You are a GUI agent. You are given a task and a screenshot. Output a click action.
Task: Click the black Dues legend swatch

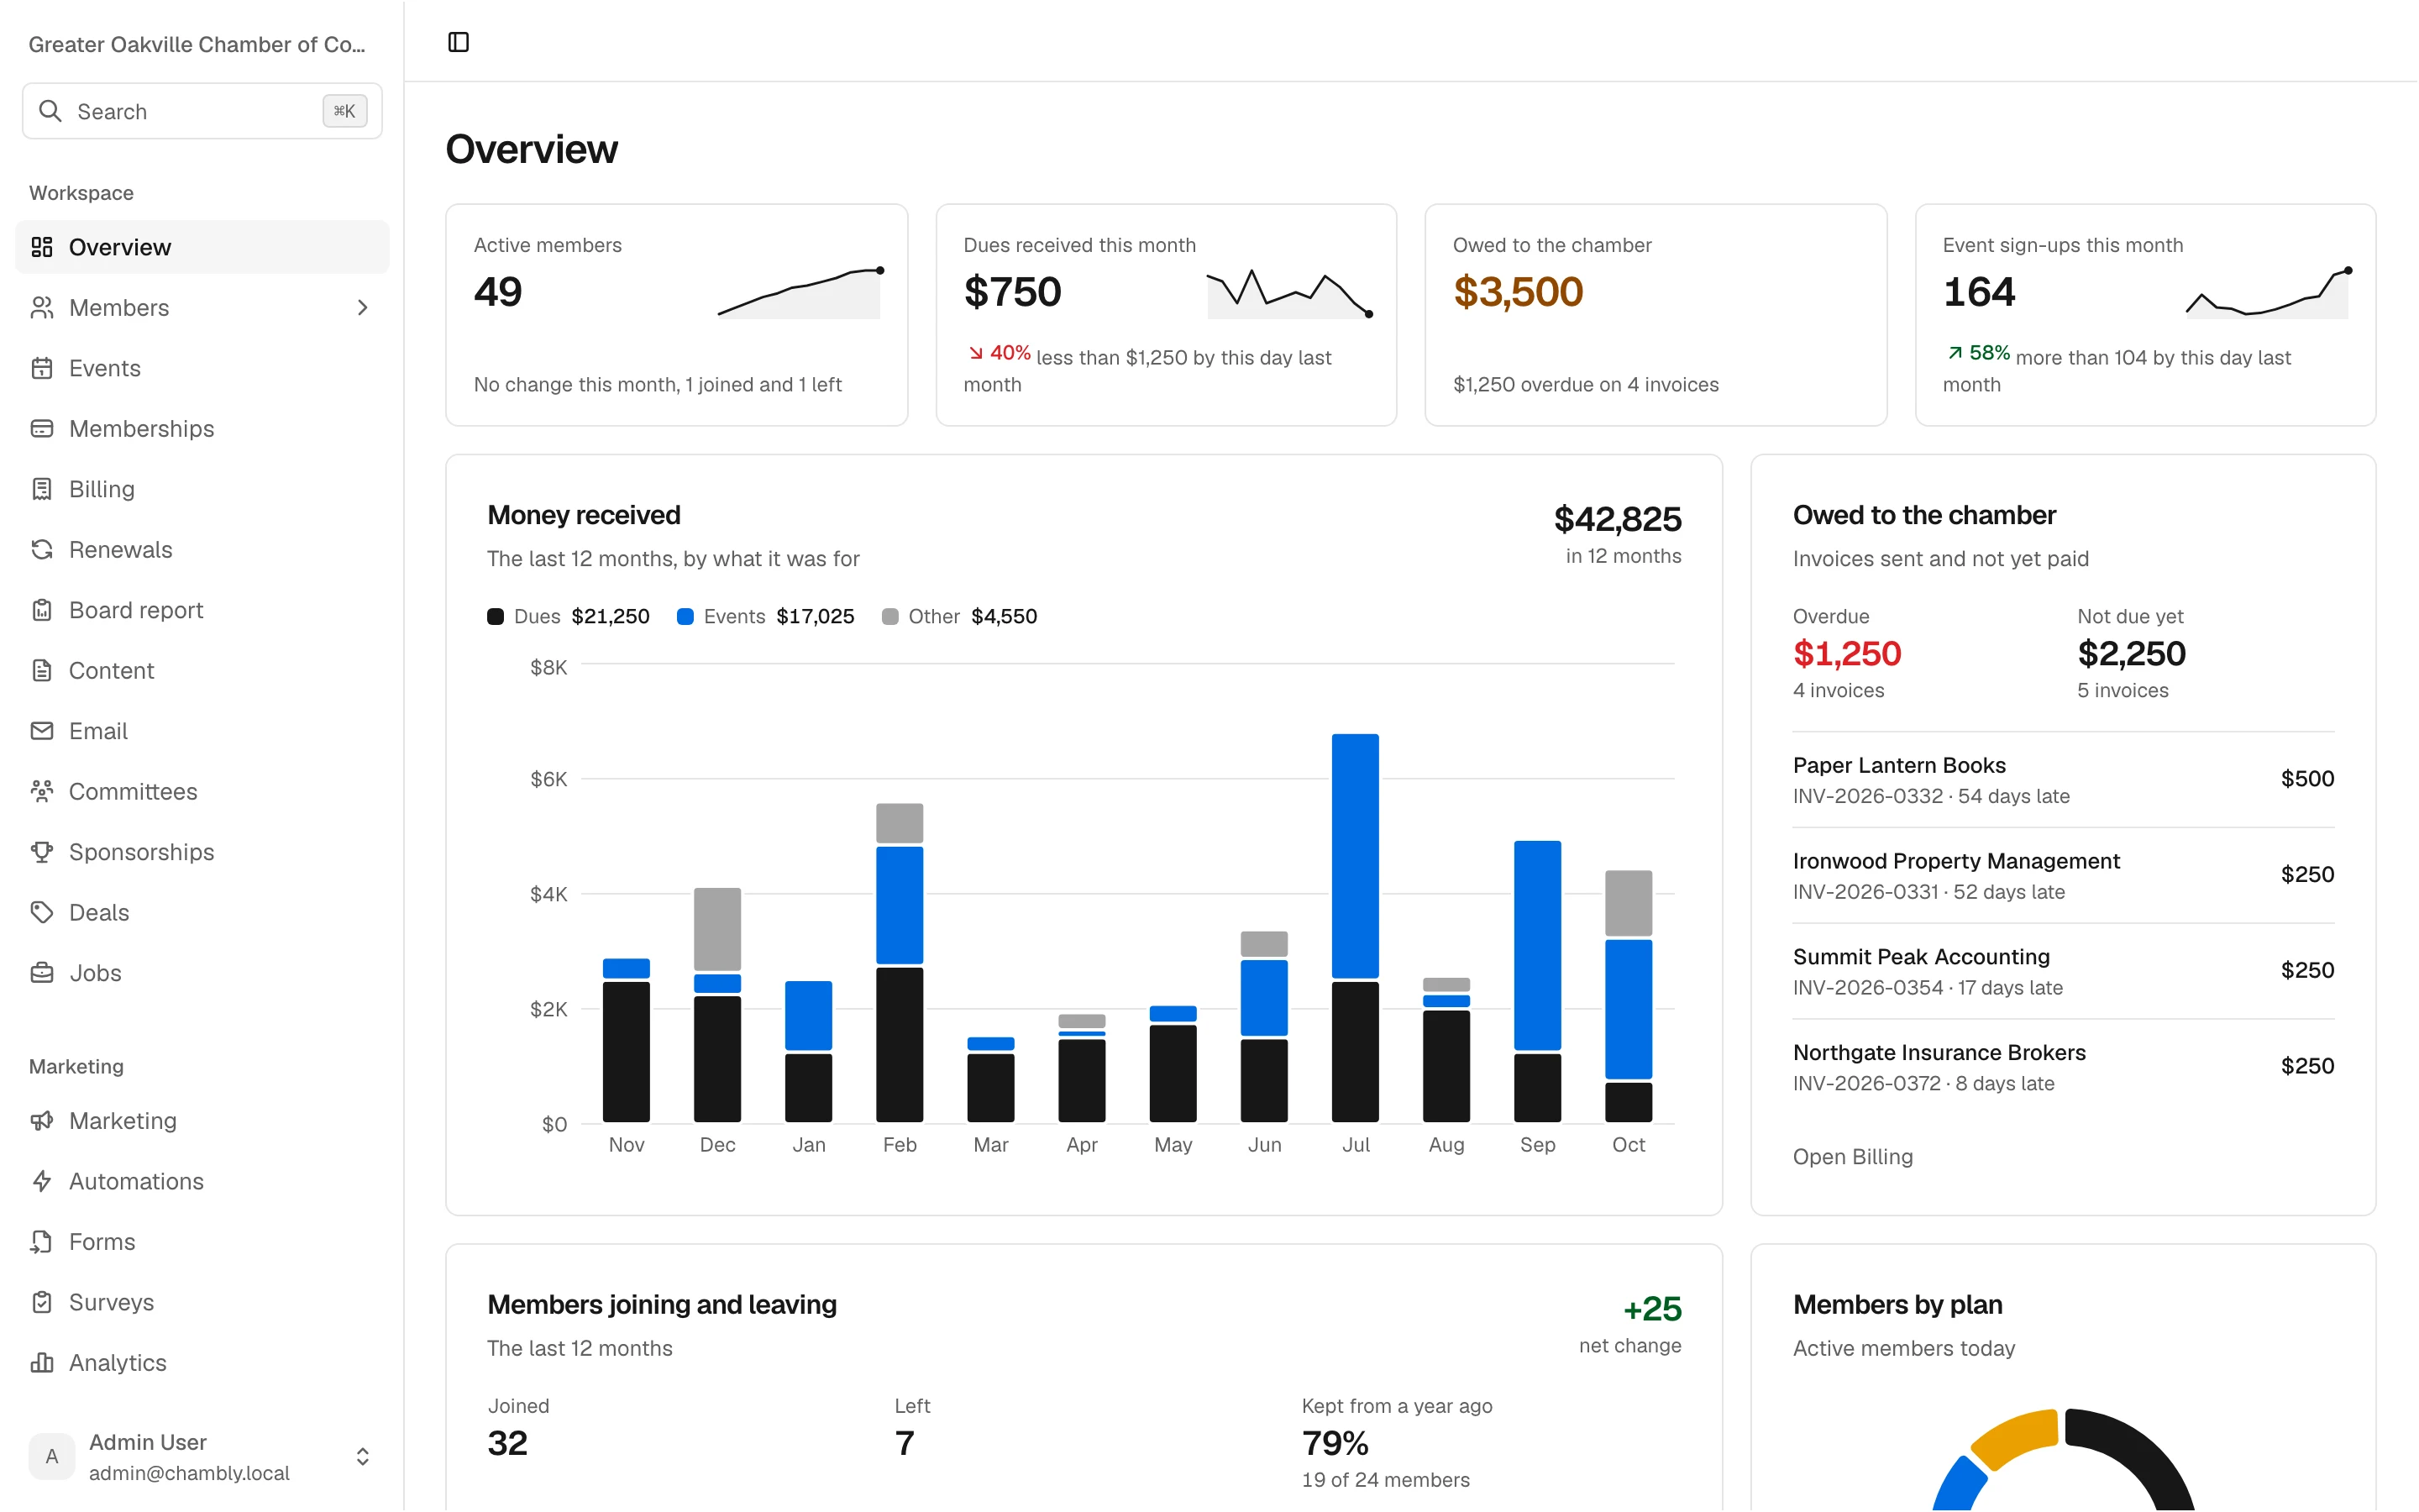[x=495, y=617]
